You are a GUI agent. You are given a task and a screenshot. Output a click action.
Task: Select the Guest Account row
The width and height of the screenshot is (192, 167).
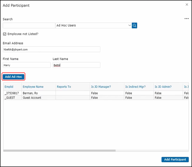(32, 98)
